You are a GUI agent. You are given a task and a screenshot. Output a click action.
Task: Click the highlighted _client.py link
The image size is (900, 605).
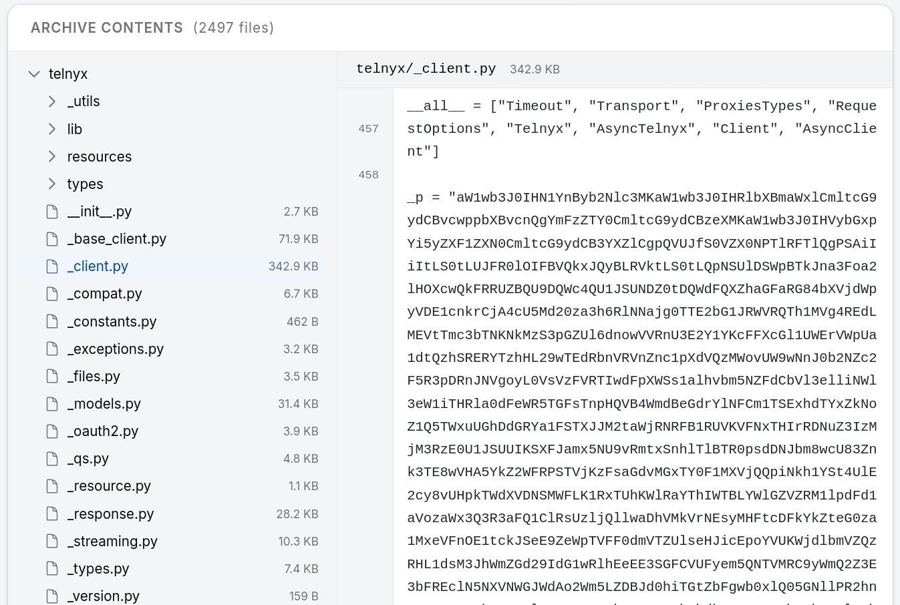[98, 266]
